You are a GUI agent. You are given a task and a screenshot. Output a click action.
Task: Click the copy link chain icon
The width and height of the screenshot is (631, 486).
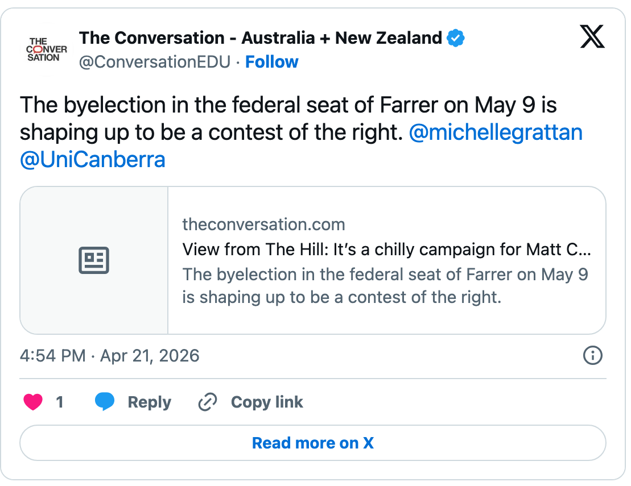click(207, 402)
